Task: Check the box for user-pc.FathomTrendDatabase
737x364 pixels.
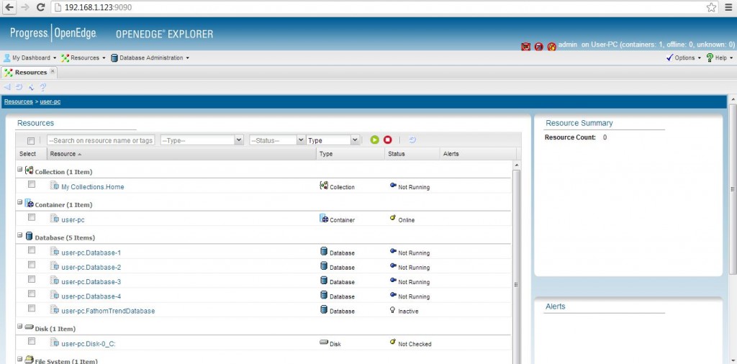Action: click(32, 309)
